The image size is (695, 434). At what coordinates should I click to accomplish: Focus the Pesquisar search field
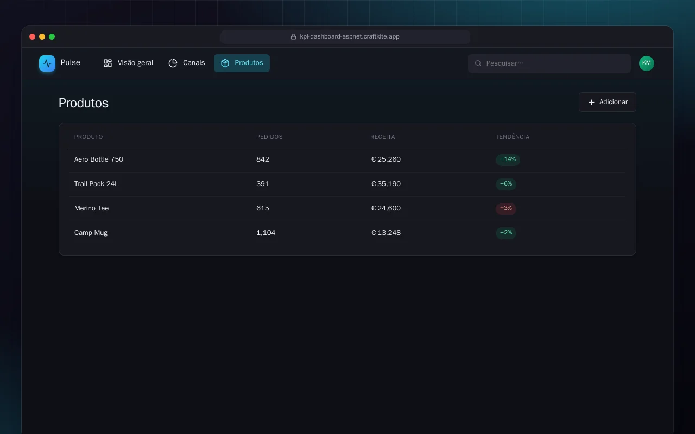[549, 63]
